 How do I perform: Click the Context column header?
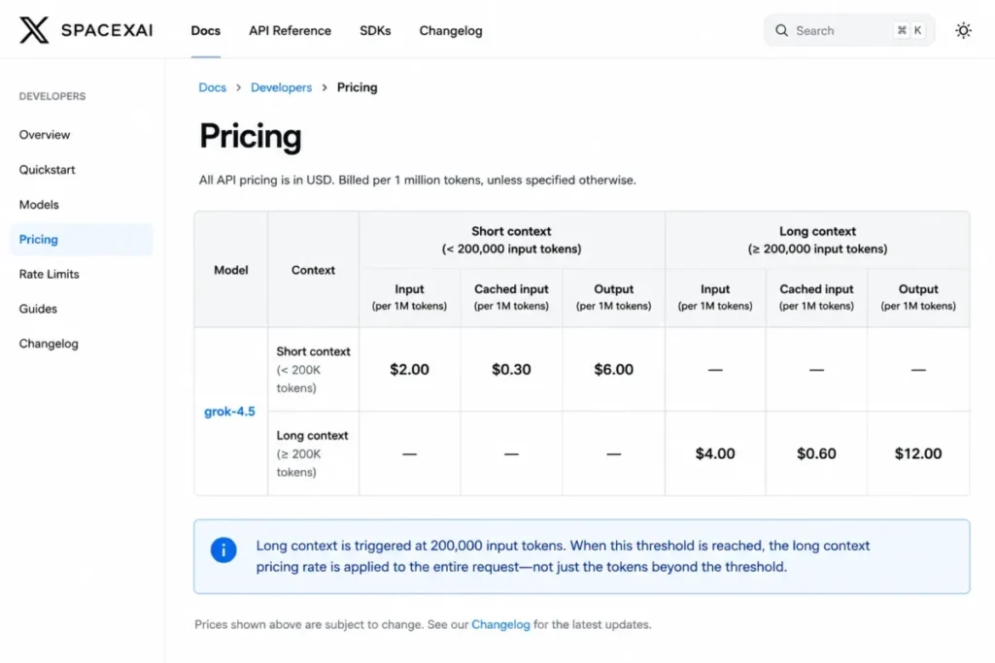point(313,270)
